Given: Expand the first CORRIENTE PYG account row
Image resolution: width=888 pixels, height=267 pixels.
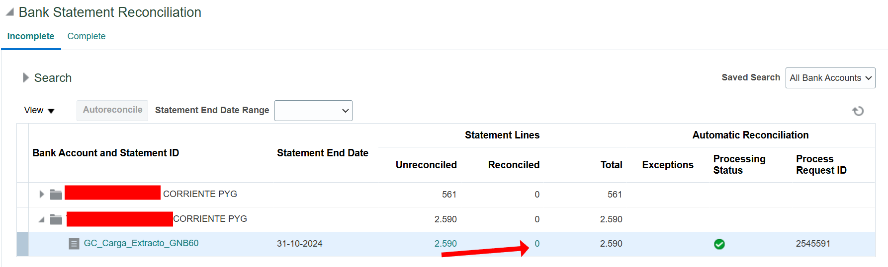Looking at the screenshot, I should coord(42,194).
